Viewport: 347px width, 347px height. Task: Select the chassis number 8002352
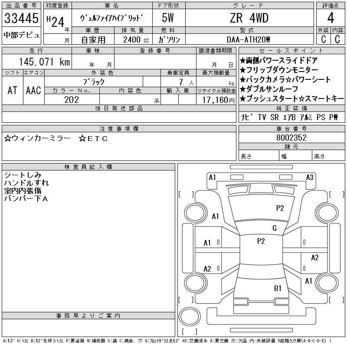pyautogui.click(x=291, y=137)
